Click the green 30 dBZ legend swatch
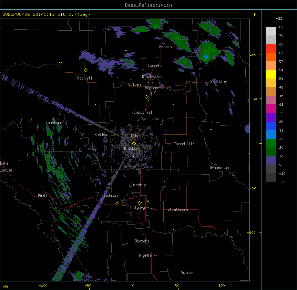297x290 pixels. pyautogui.click(x=271, y=143)
